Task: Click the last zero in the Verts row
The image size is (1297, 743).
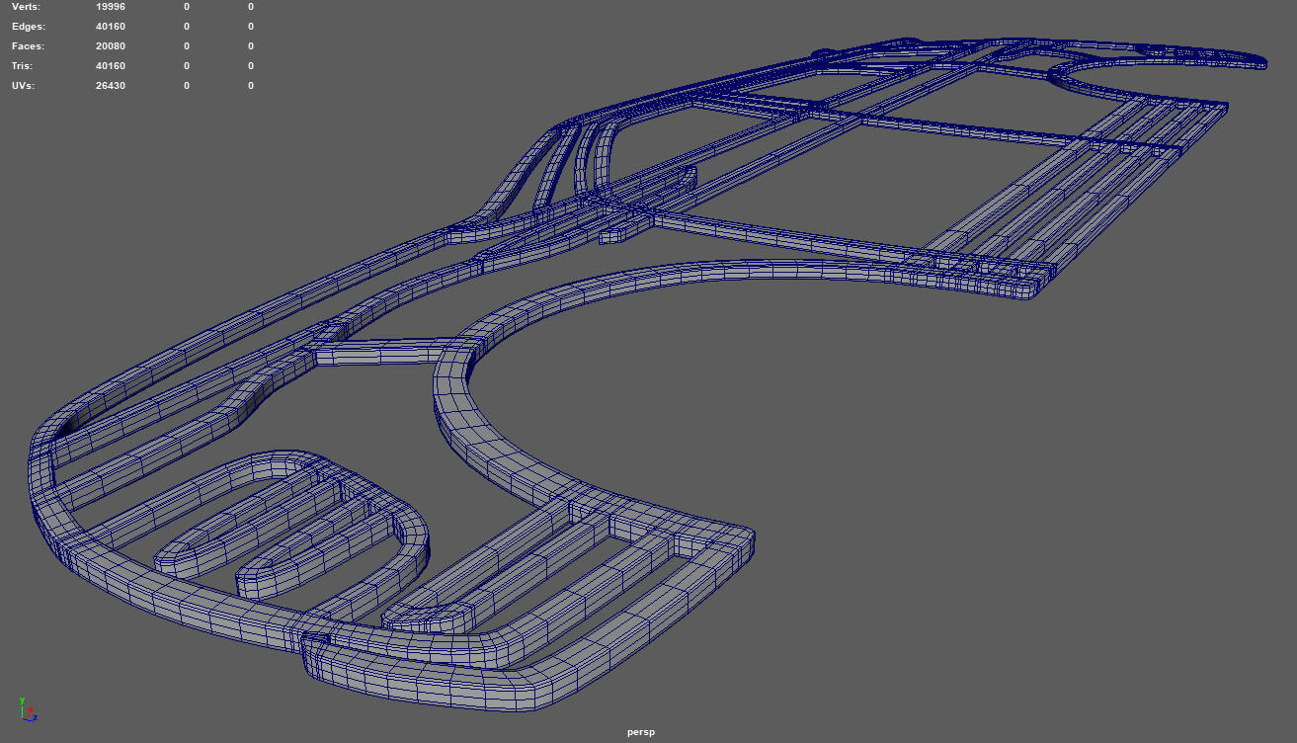Action: click(251, 7)
